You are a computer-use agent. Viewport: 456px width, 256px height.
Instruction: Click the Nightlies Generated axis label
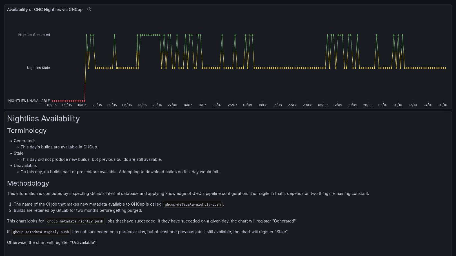[34, 35]
